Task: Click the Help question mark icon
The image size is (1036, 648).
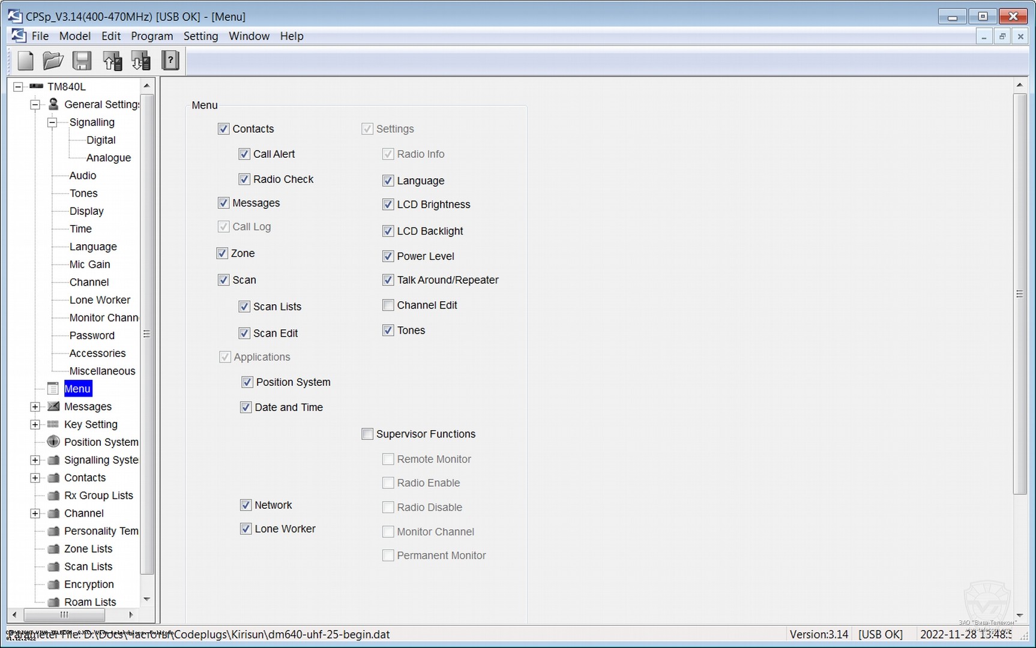Action: point(170,61)
